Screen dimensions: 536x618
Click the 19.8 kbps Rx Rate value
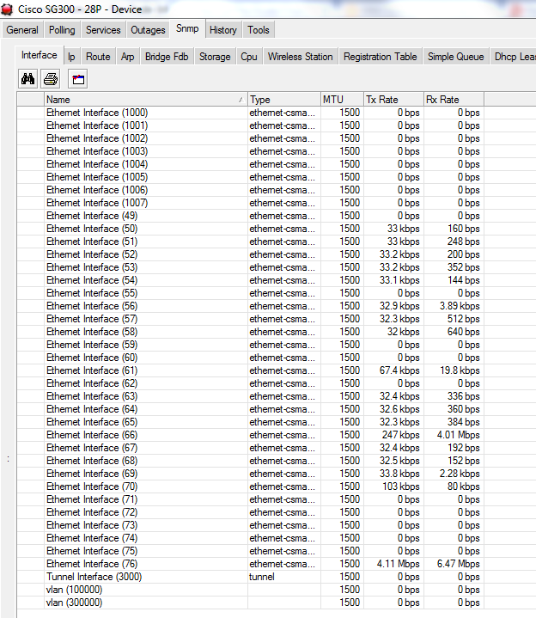pos(460,370)
